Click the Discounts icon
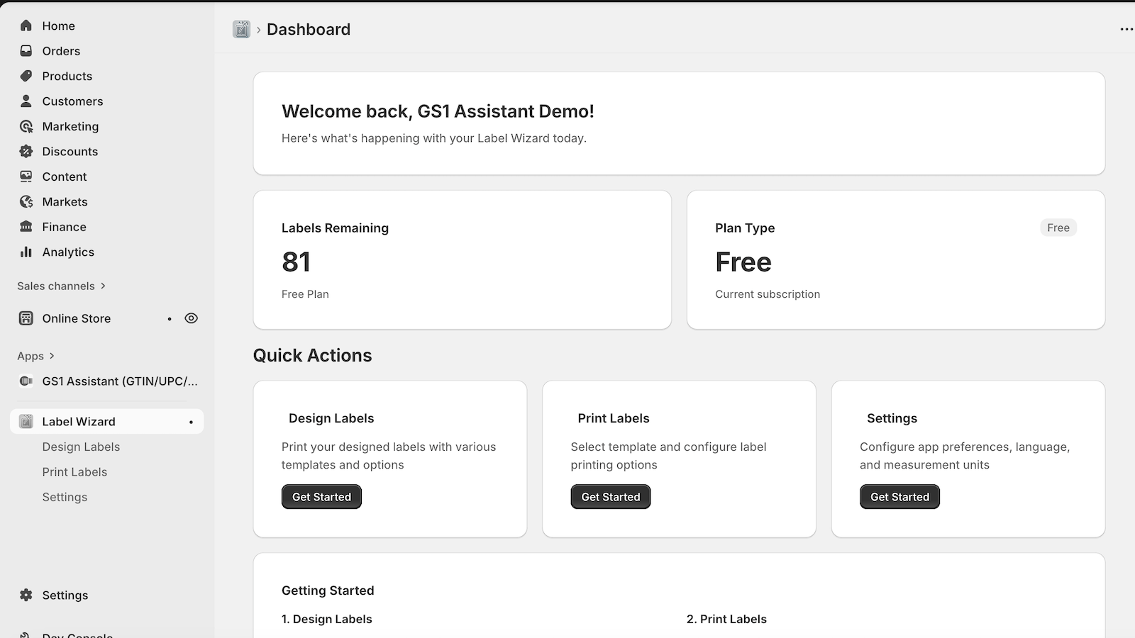The image size is (1135, 638). point(26,151)
